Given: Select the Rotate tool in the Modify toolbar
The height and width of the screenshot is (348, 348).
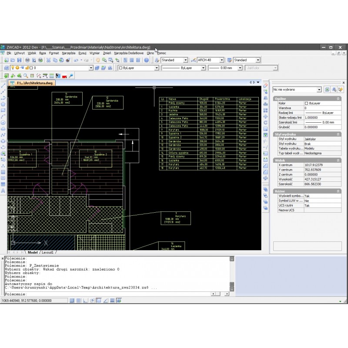Looking at the screenshot, I should click(265, 123).
